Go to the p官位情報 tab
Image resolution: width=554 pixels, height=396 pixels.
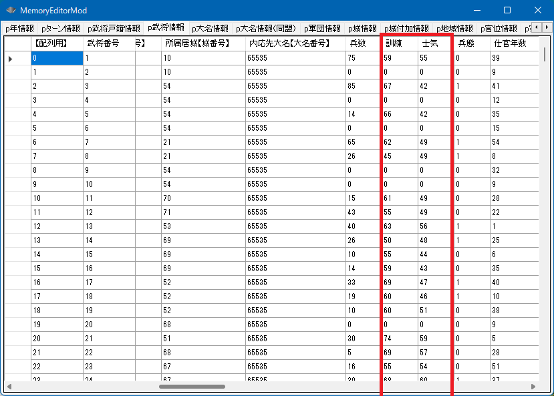[498, 29]
